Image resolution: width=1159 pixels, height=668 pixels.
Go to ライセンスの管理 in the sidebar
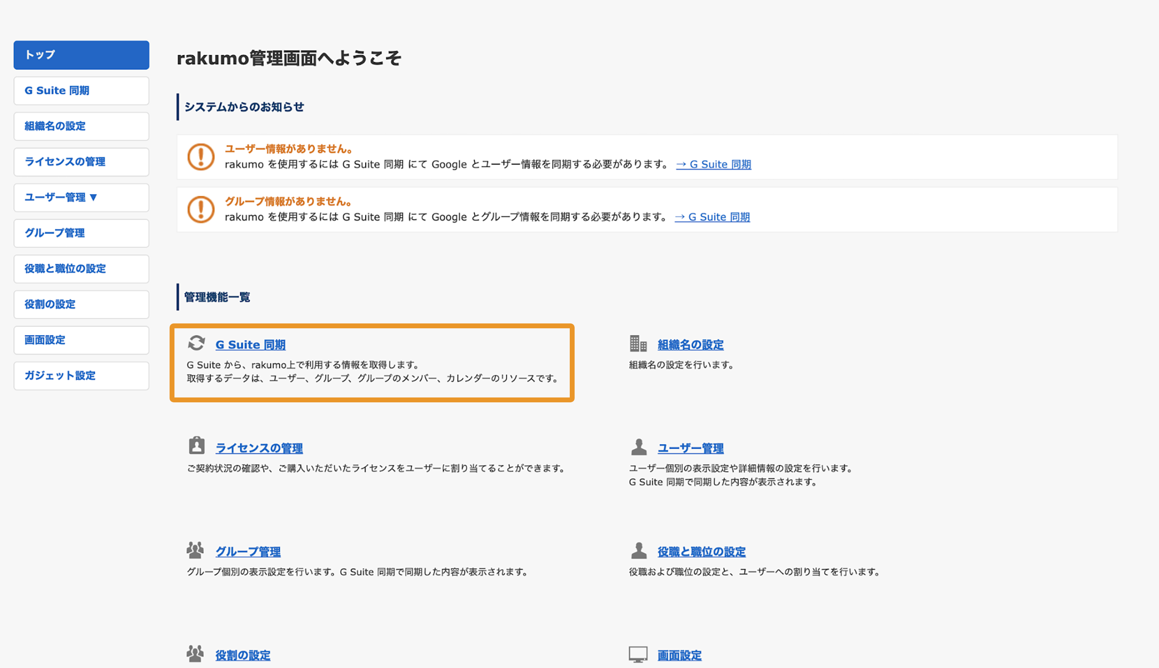pyautogui.click(x=81, y=162)
